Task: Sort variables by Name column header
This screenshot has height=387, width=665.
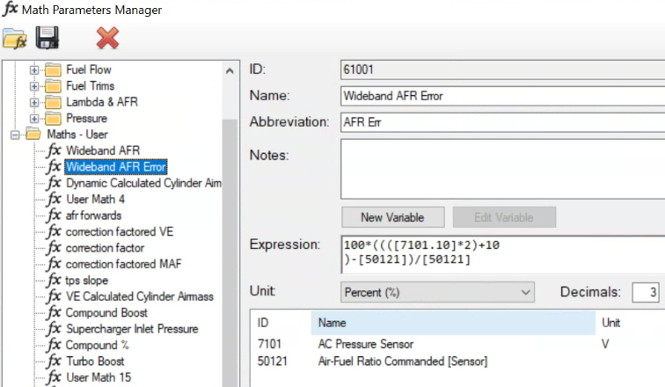Action: pos(453,323)
